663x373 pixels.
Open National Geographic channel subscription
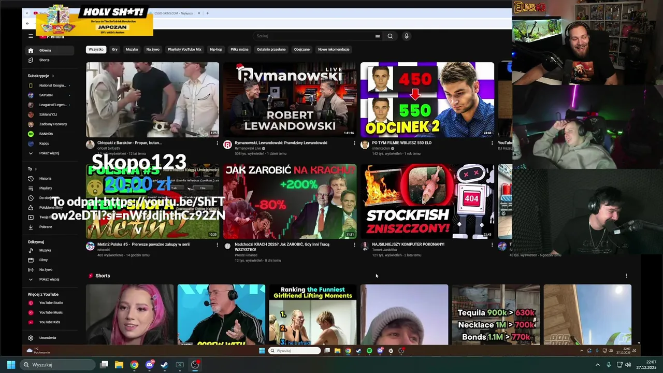(49, 85)
